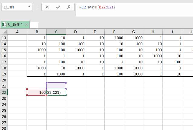Click cell F13 containing 1000

tap(114, 38)
